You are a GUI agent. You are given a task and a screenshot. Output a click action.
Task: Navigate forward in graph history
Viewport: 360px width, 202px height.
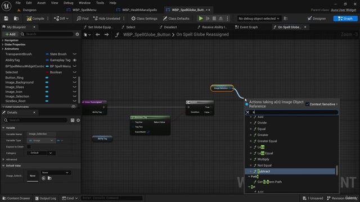pos(106,35)
